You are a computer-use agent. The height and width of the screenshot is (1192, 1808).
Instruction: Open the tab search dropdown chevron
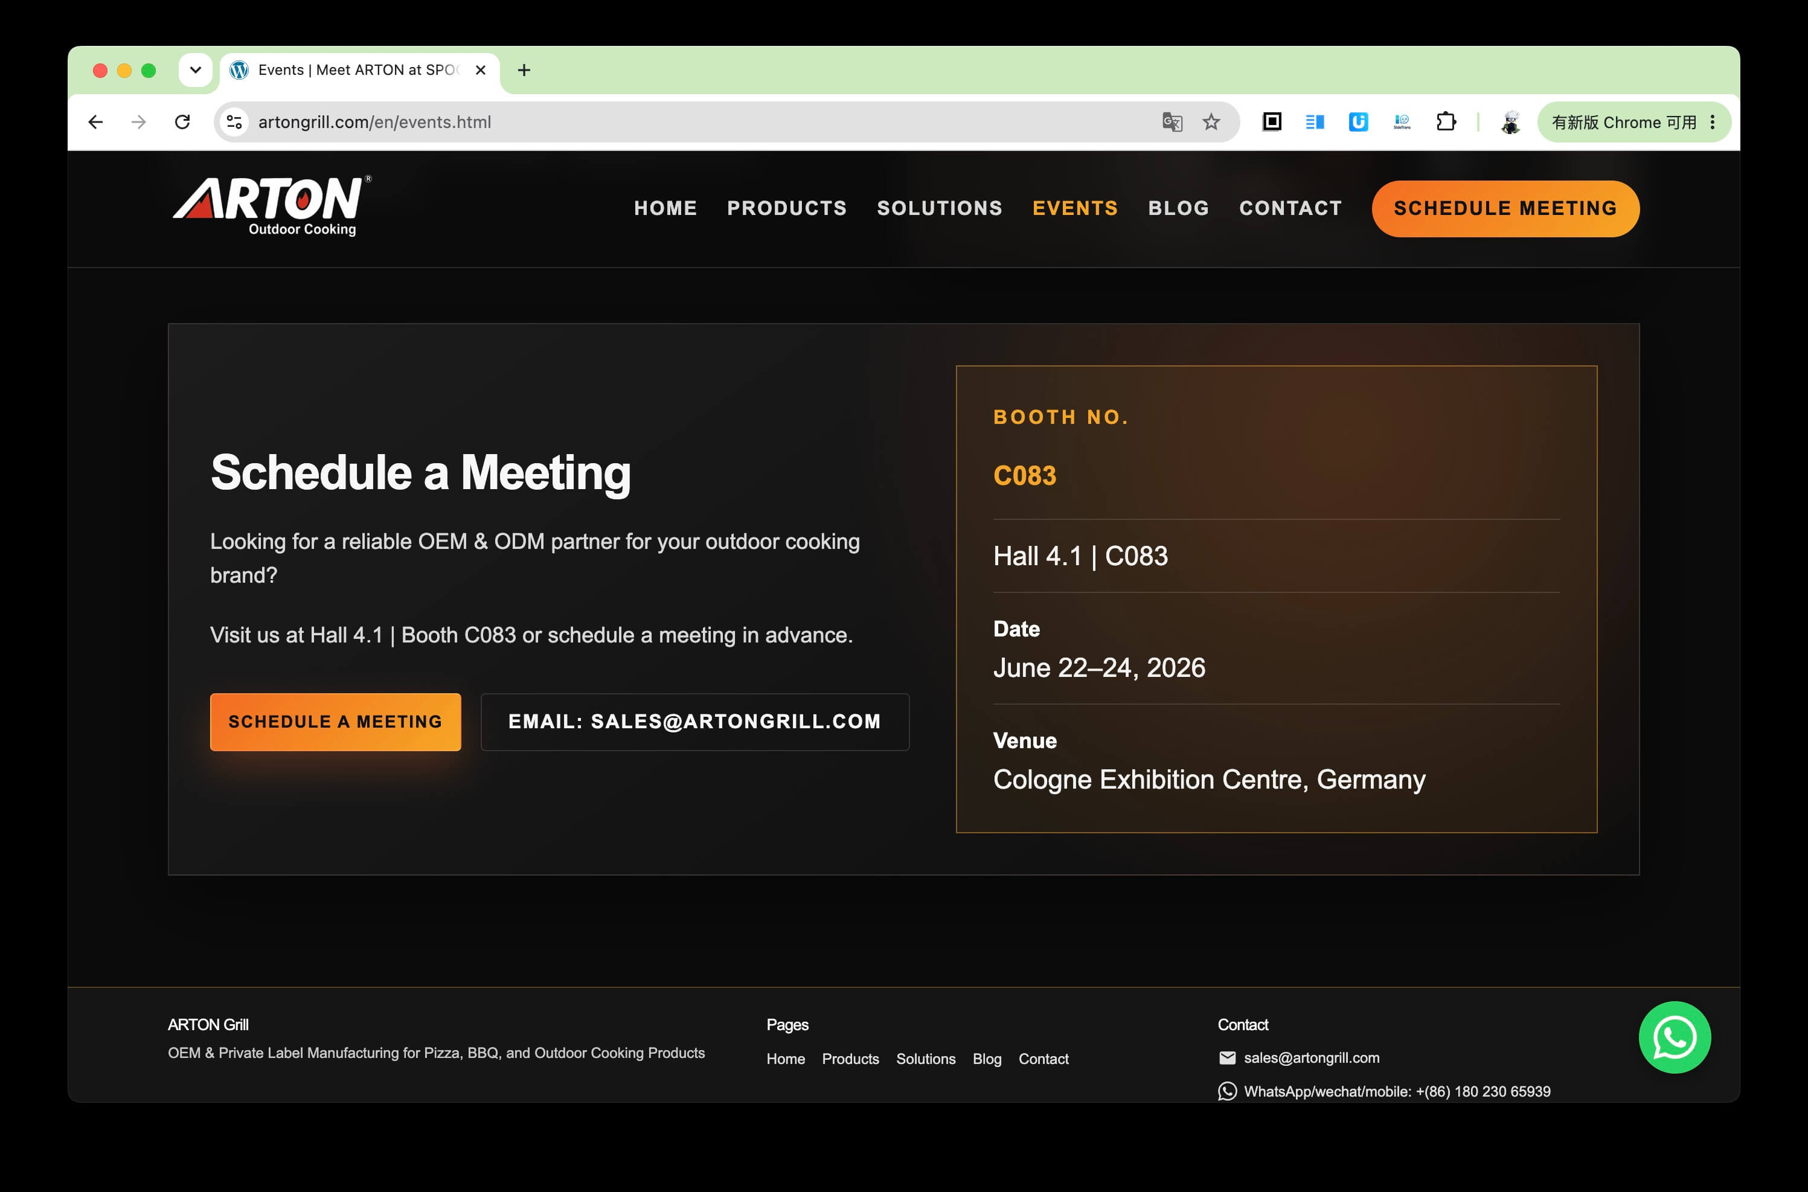[x=196, y=70]
